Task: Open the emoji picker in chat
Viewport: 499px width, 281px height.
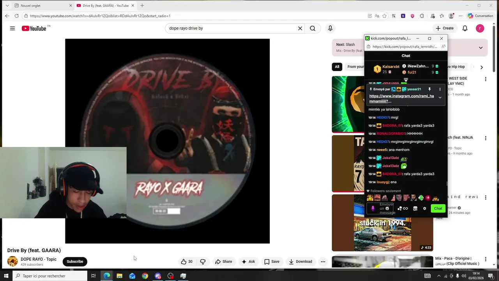Action: (387, 208)
